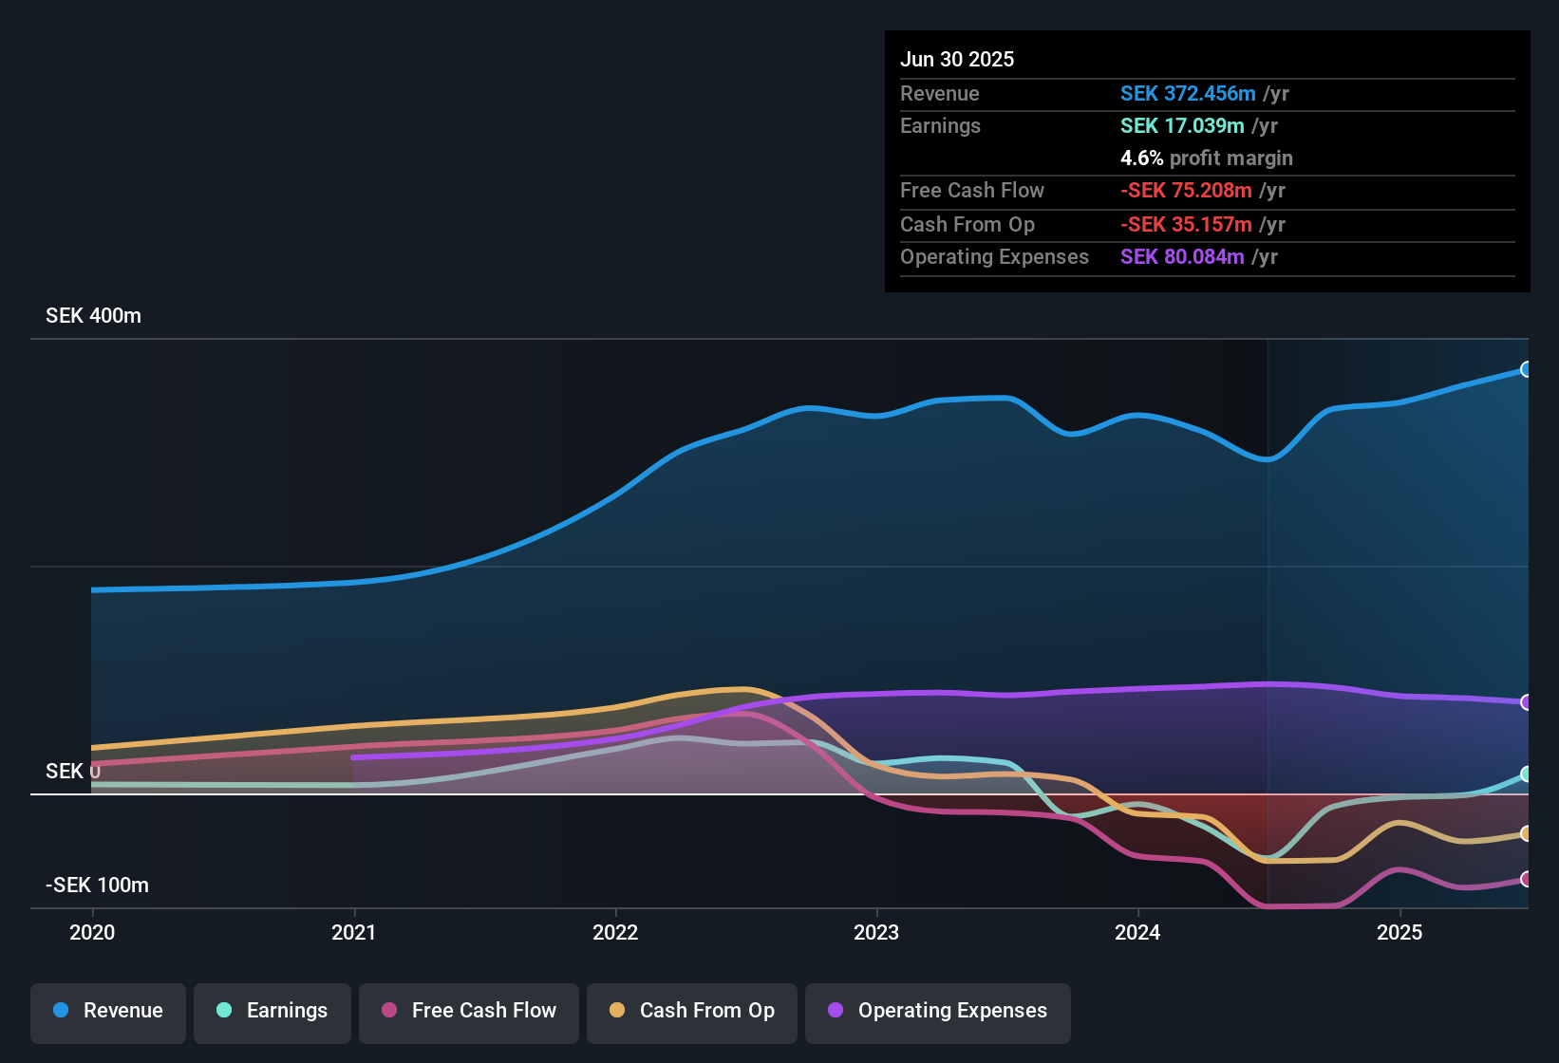This screenshot has height=1063, width=1559.
Task: Click the Jun 30 2025 tooltip date header
Action: (957, 59)
